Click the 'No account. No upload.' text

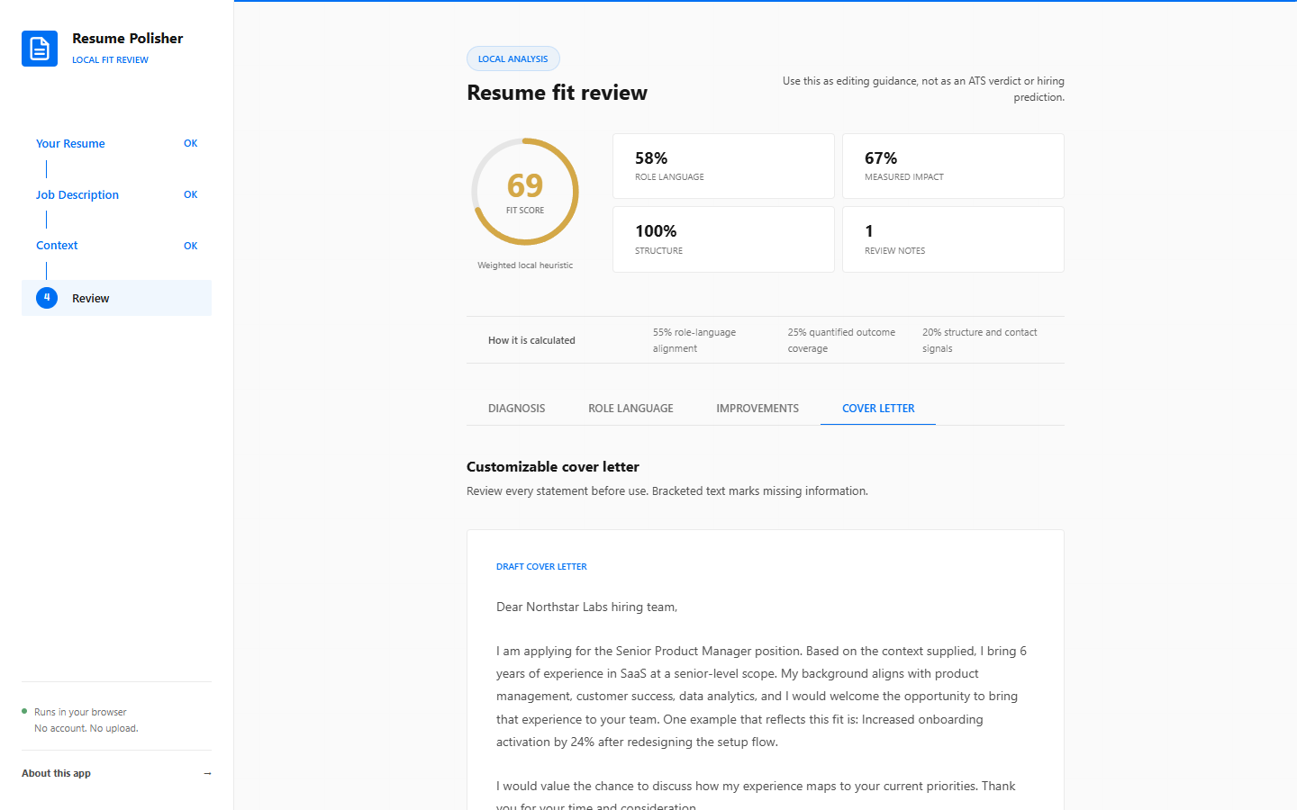pos(86,729)
